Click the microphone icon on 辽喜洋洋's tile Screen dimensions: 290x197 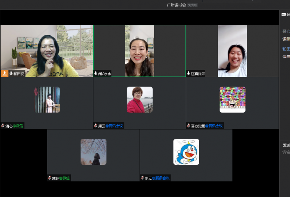click(x=188, y=73)
